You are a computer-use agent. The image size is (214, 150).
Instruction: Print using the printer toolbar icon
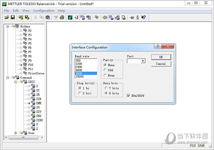click(x=62, y=17)
